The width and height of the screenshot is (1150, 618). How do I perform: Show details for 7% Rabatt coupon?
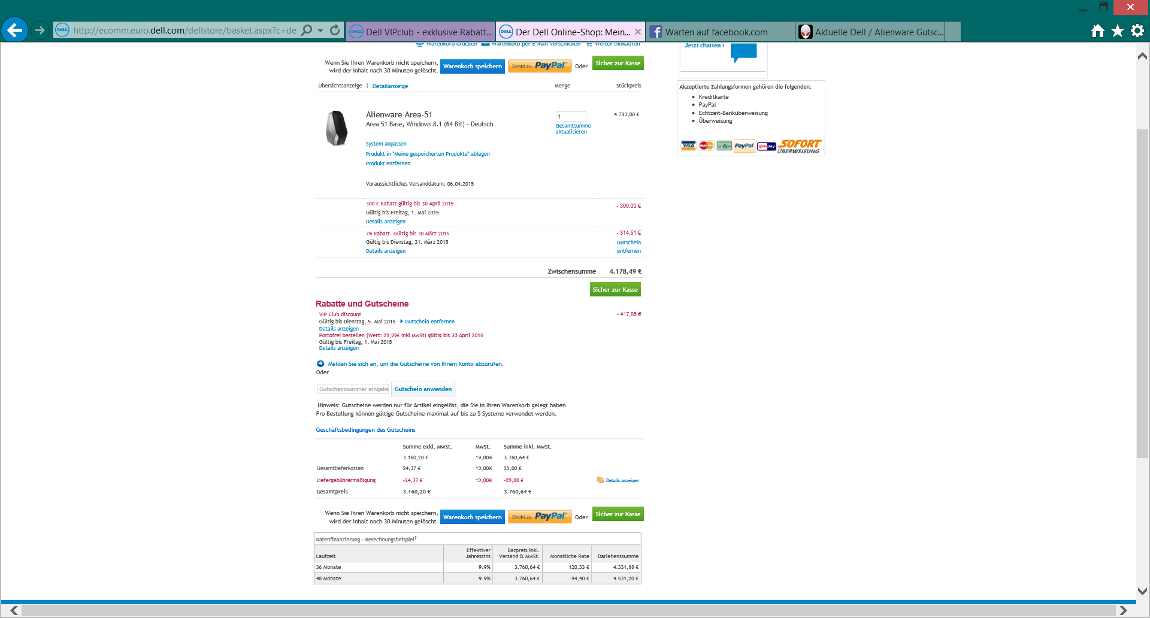386,251
